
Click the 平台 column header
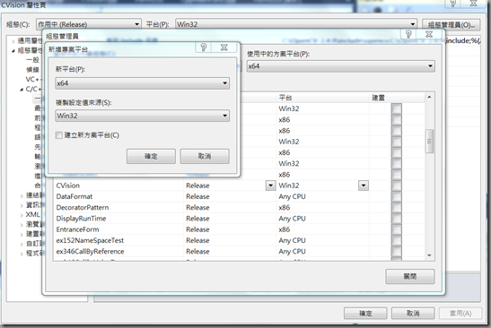322,98
